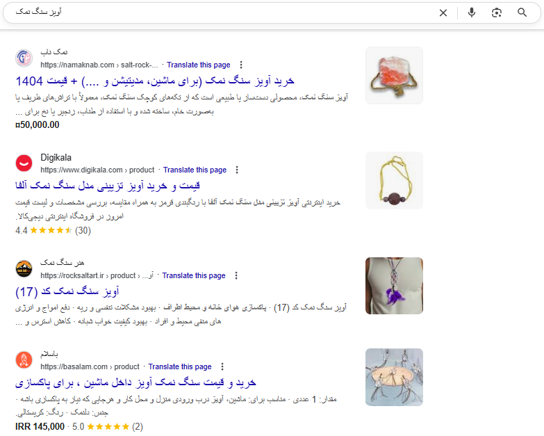This screenshot has height=436, width=544.
Task: Clear the search box text
Action: [x=443, y=13]
